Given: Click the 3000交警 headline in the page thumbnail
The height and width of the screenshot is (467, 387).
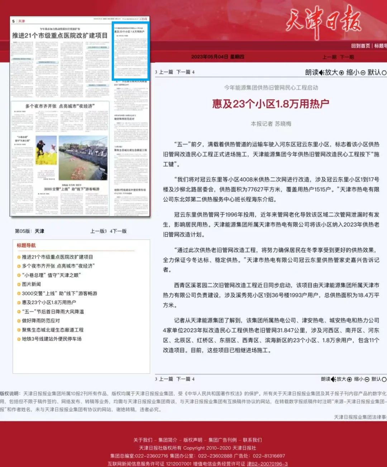Looking at the screenshot, I should (72, 189).
